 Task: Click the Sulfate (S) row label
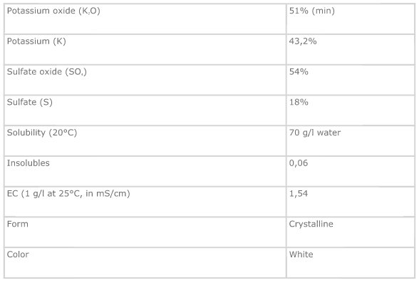30,102
